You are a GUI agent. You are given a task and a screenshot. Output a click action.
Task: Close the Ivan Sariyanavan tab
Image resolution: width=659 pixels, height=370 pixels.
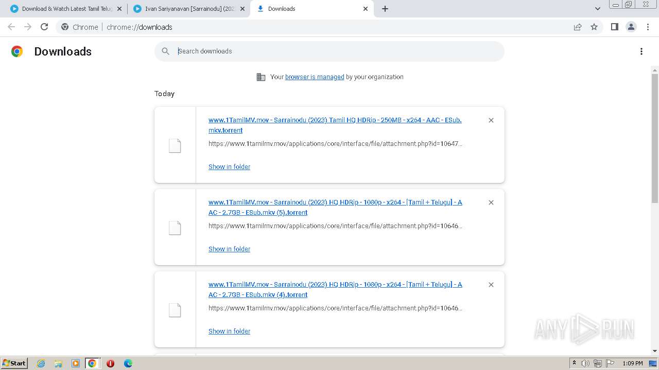click(242, 9)
